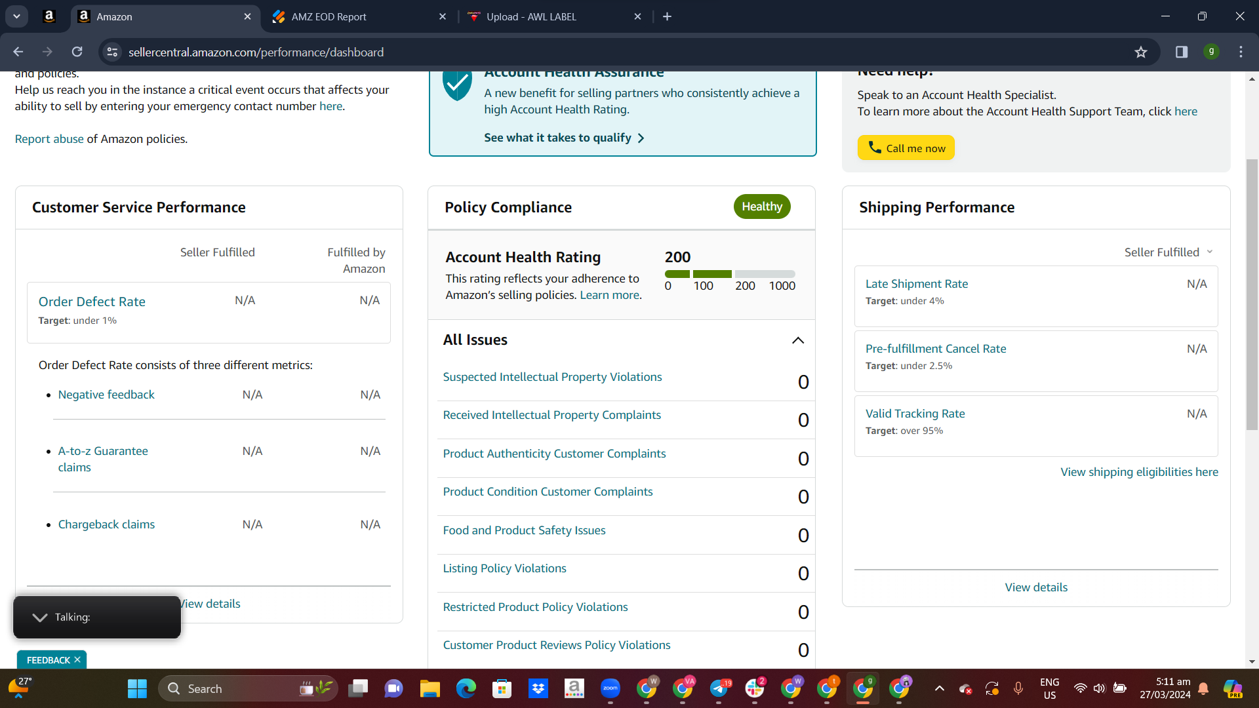Click the scrollbar down arrow
The width and height of the screenshot is (1259, 708).
tap(1252, 661)
